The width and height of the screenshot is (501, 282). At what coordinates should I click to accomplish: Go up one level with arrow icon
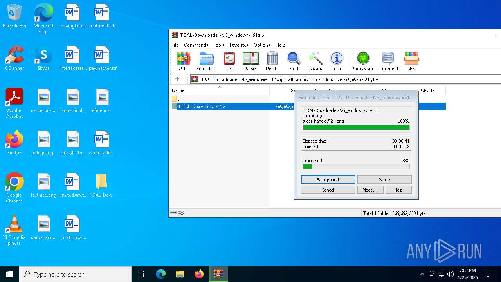click(x=177, y=79)
